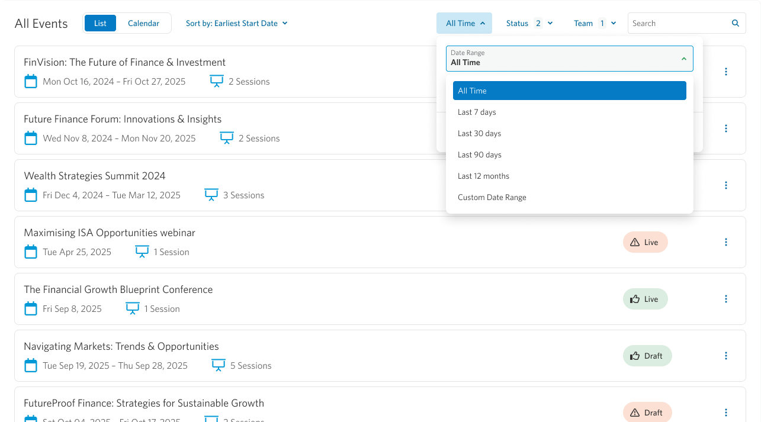Pick the Custom Date Range option
761x422 pixels.
pos(492,198)
